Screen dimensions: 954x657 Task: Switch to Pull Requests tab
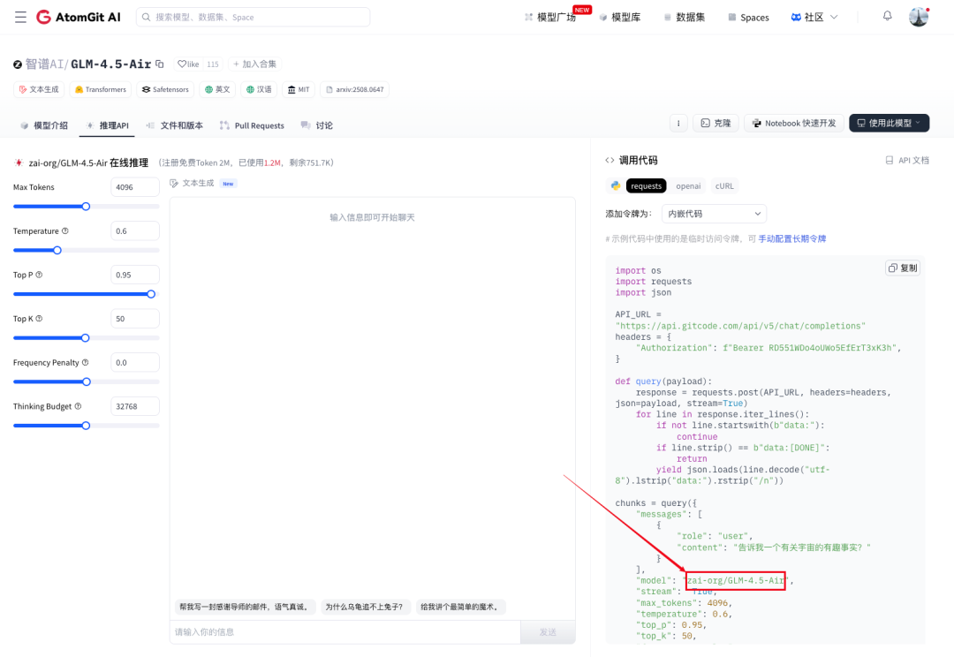[x=252, y=125]
